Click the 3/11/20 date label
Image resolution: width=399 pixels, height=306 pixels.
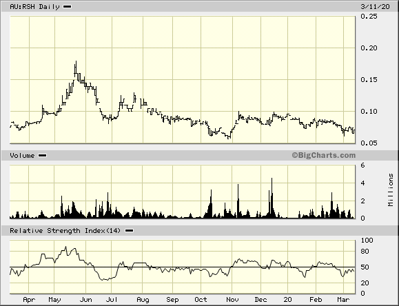[375, 7]
